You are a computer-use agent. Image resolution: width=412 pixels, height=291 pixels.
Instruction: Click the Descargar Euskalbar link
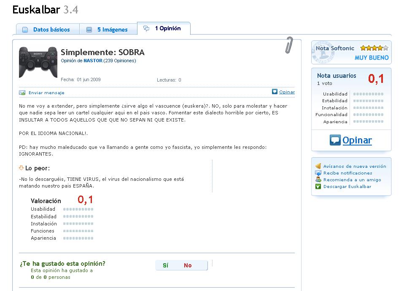tap(347, 186)
